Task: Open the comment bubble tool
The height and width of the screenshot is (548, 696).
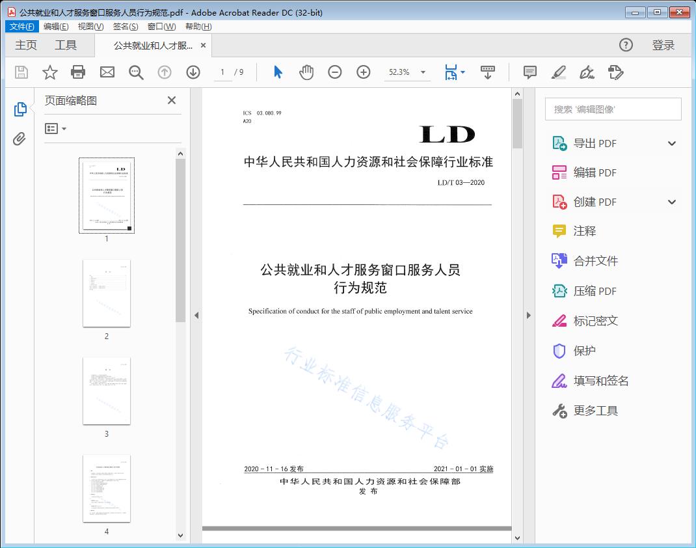Action: (529, 72)
